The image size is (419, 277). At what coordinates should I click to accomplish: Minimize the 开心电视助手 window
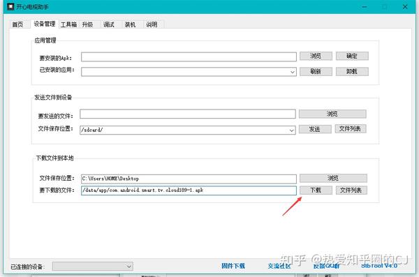(365, 7)
